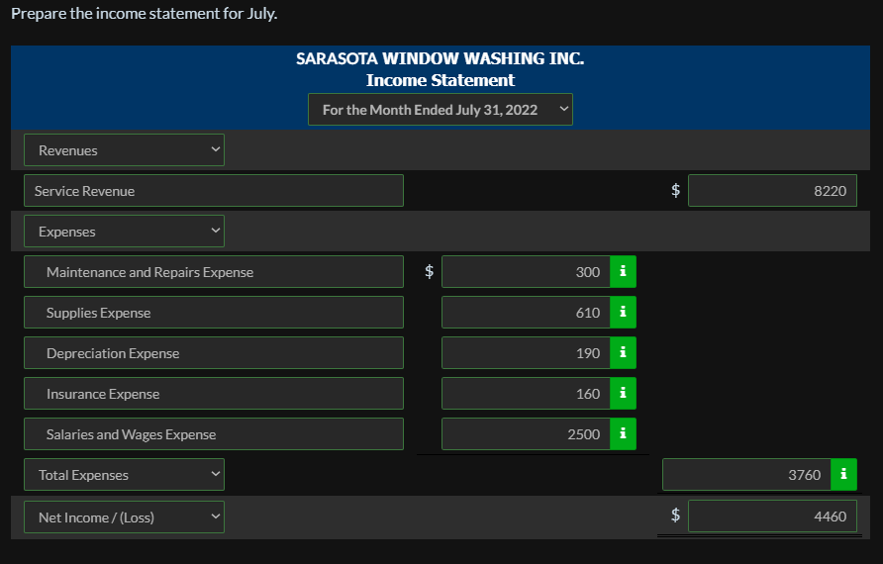Open the Total Expenses dropdown
The image size is (883, 564).
tap(124, 475)
